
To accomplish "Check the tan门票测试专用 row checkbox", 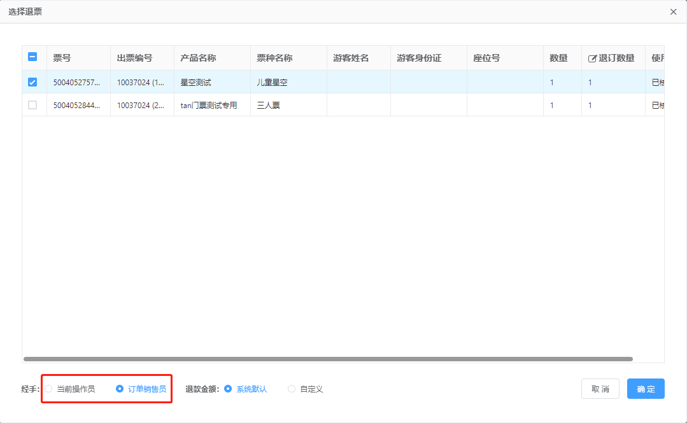I will tap(32, 105).
